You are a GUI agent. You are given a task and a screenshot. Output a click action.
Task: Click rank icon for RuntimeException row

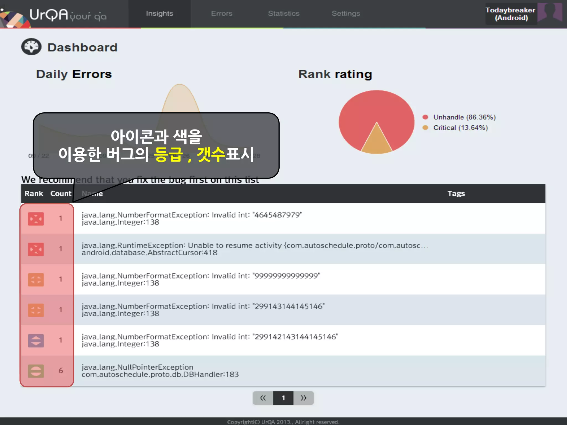(36, 249)
